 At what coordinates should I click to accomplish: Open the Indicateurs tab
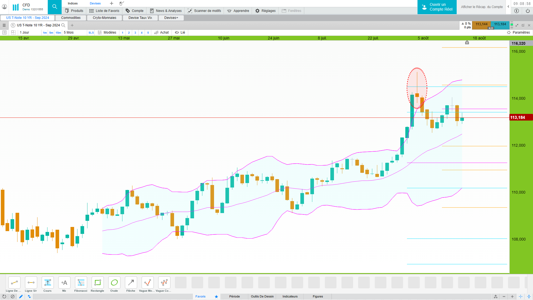(290, 297)
